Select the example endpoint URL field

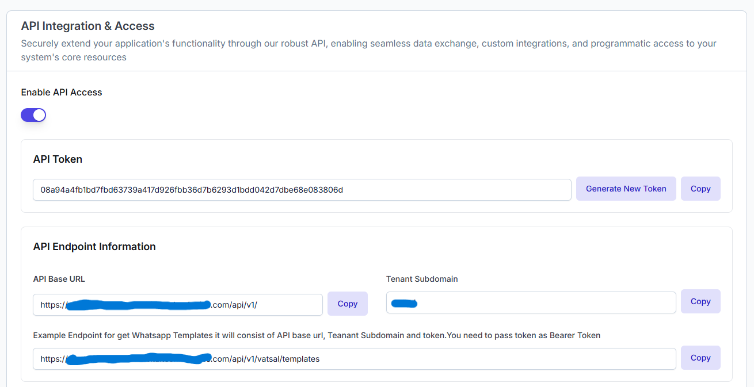point(354,358)
